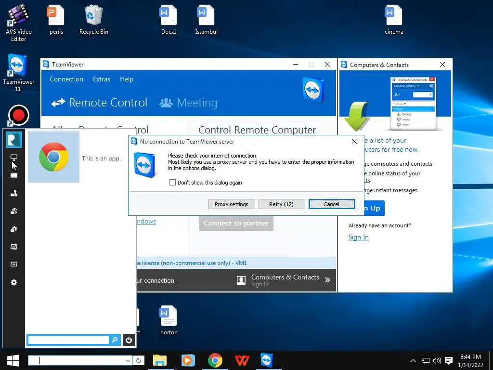The image size is (493, 370).
Task: Click the power button in start menu
Action: tap(129, 340)
